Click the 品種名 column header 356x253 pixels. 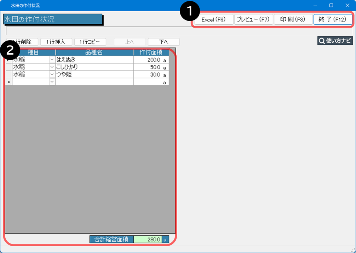(94, 52)
